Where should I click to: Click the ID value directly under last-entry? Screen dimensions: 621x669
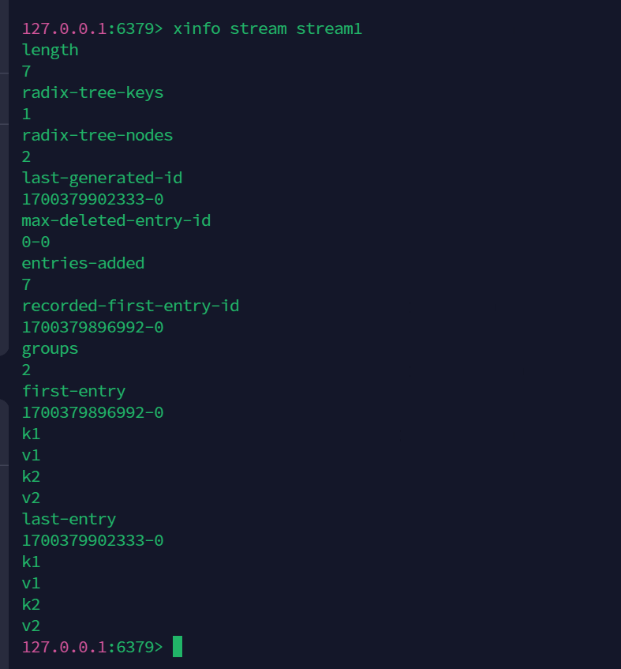pos(92,540)
